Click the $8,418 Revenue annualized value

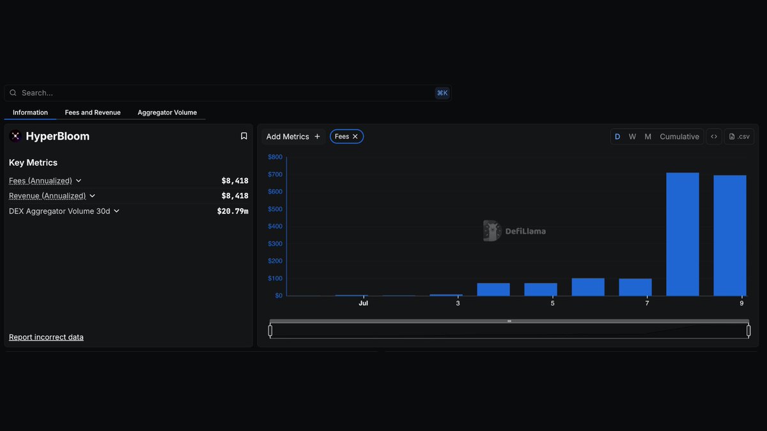tap(235, 196)
